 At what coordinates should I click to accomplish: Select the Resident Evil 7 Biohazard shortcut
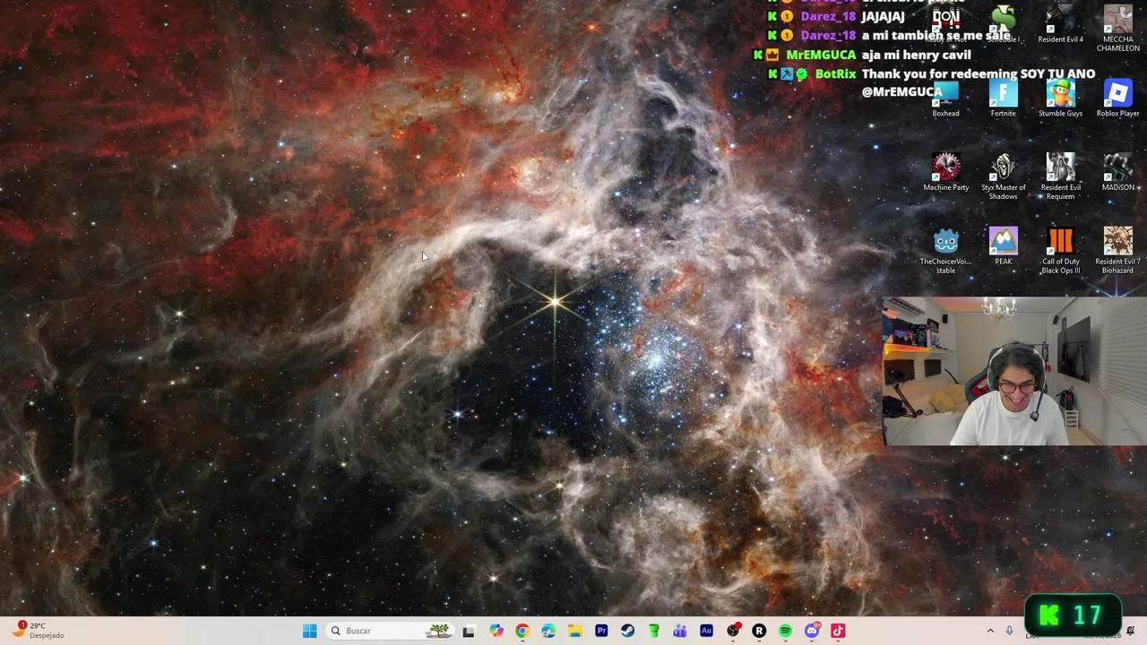[1117, 251]
